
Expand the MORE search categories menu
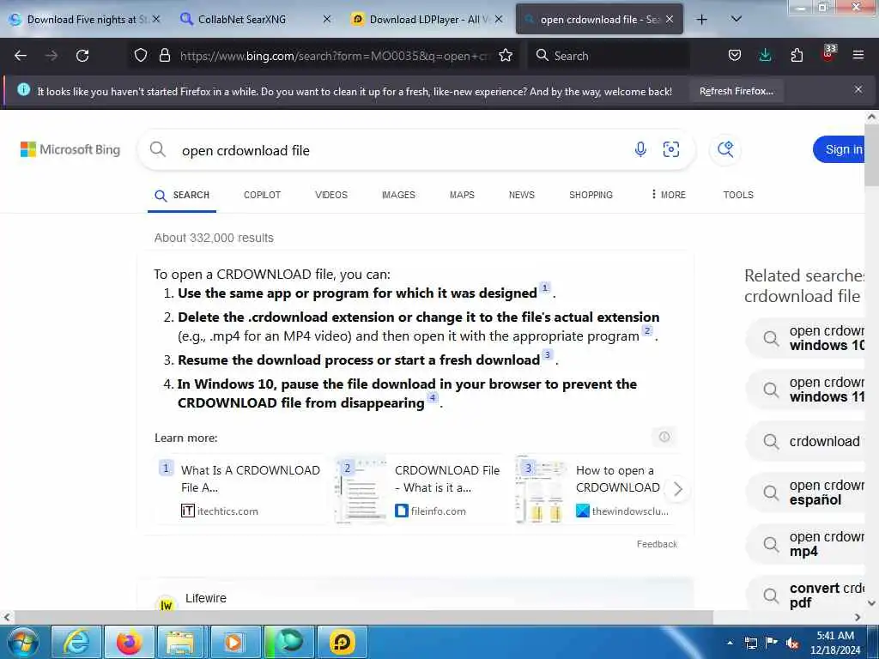click(668, 195)
